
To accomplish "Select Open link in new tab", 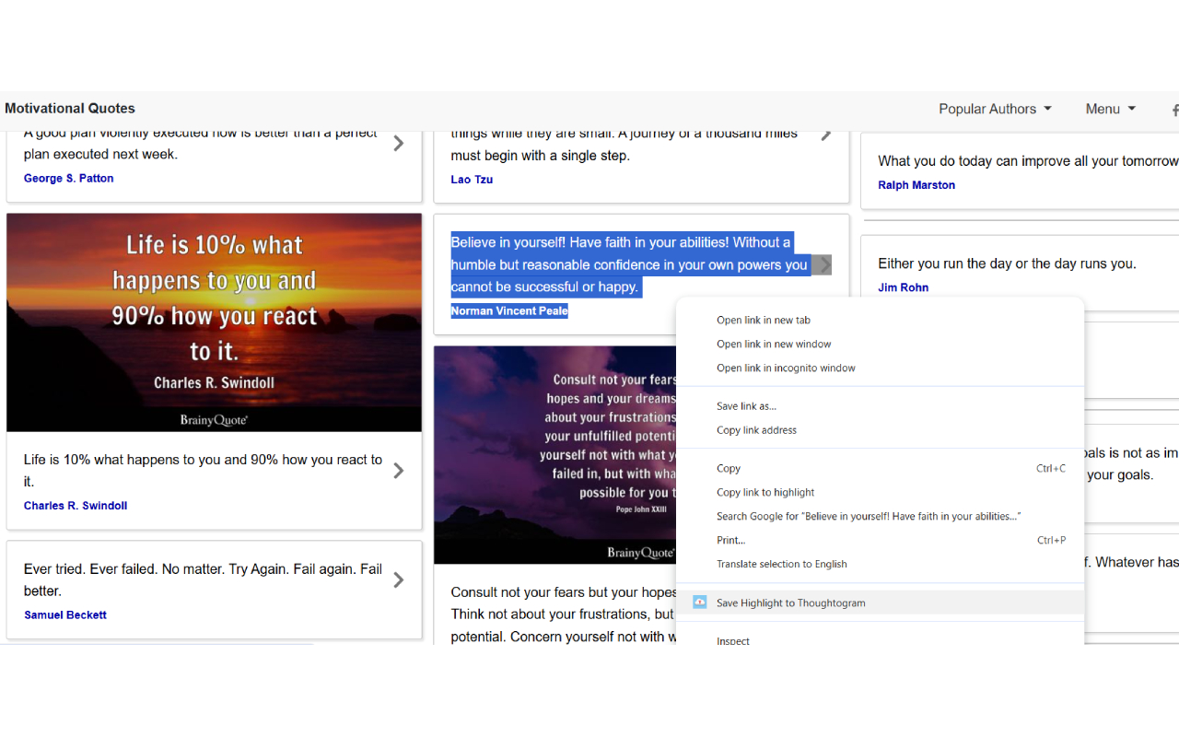I will 763,320.
